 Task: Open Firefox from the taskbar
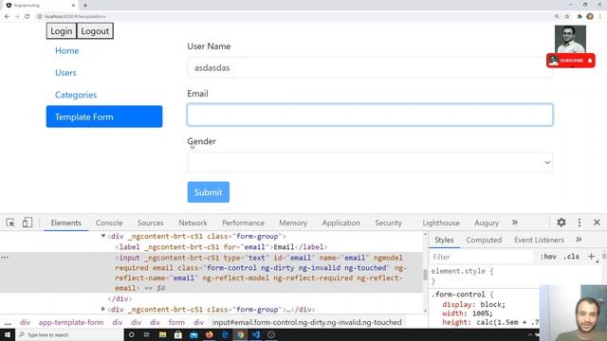(209, 334)
